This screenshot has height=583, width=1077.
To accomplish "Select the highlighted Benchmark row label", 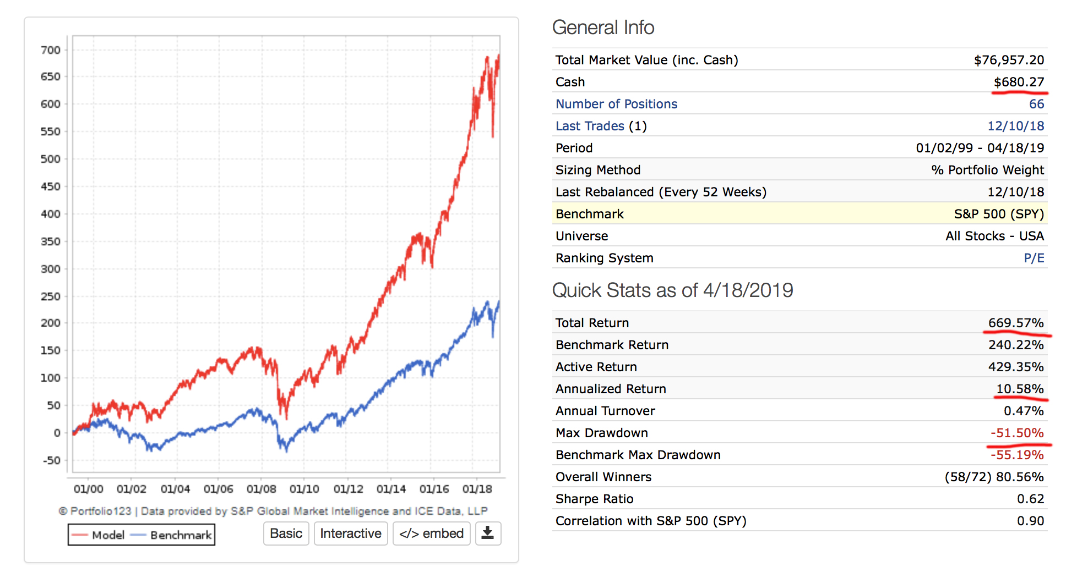I will pos(589,214).
